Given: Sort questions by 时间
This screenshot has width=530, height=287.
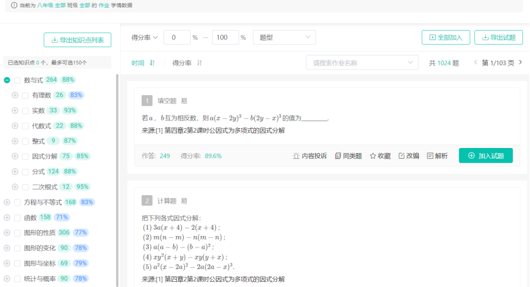Looking at the screenshot, I should [137, 63].
